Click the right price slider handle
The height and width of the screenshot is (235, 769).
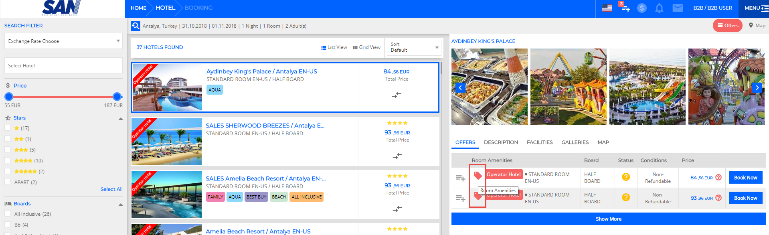point(117,97)
